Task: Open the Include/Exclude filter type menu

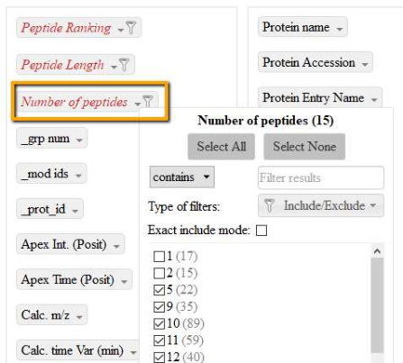Action: (x=321, y=205)
